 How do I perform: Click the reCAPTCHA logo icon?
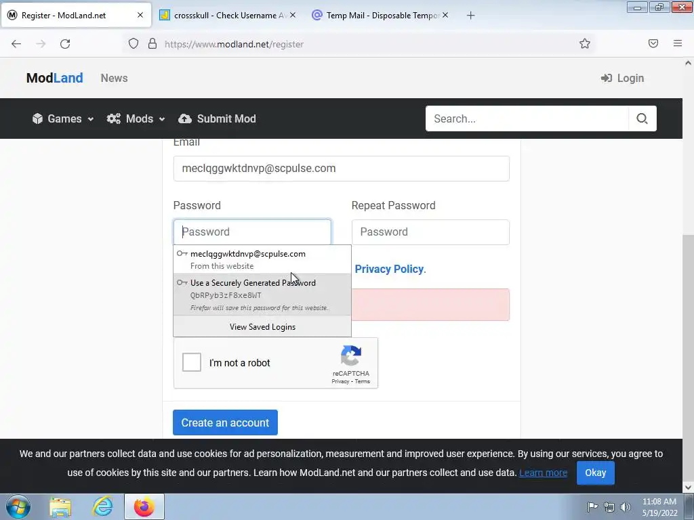351,356
